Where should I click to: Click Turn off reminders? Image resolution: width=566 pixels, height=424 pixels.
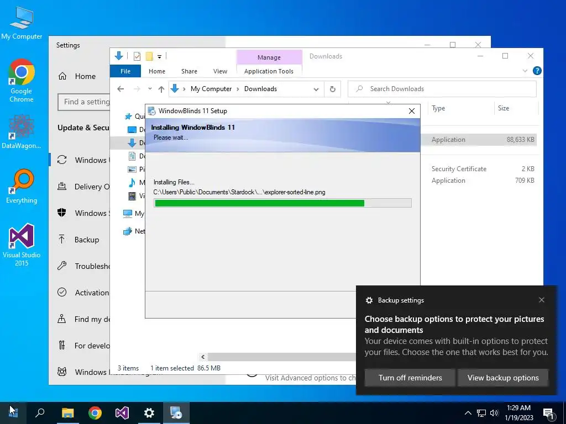(410, 378)
